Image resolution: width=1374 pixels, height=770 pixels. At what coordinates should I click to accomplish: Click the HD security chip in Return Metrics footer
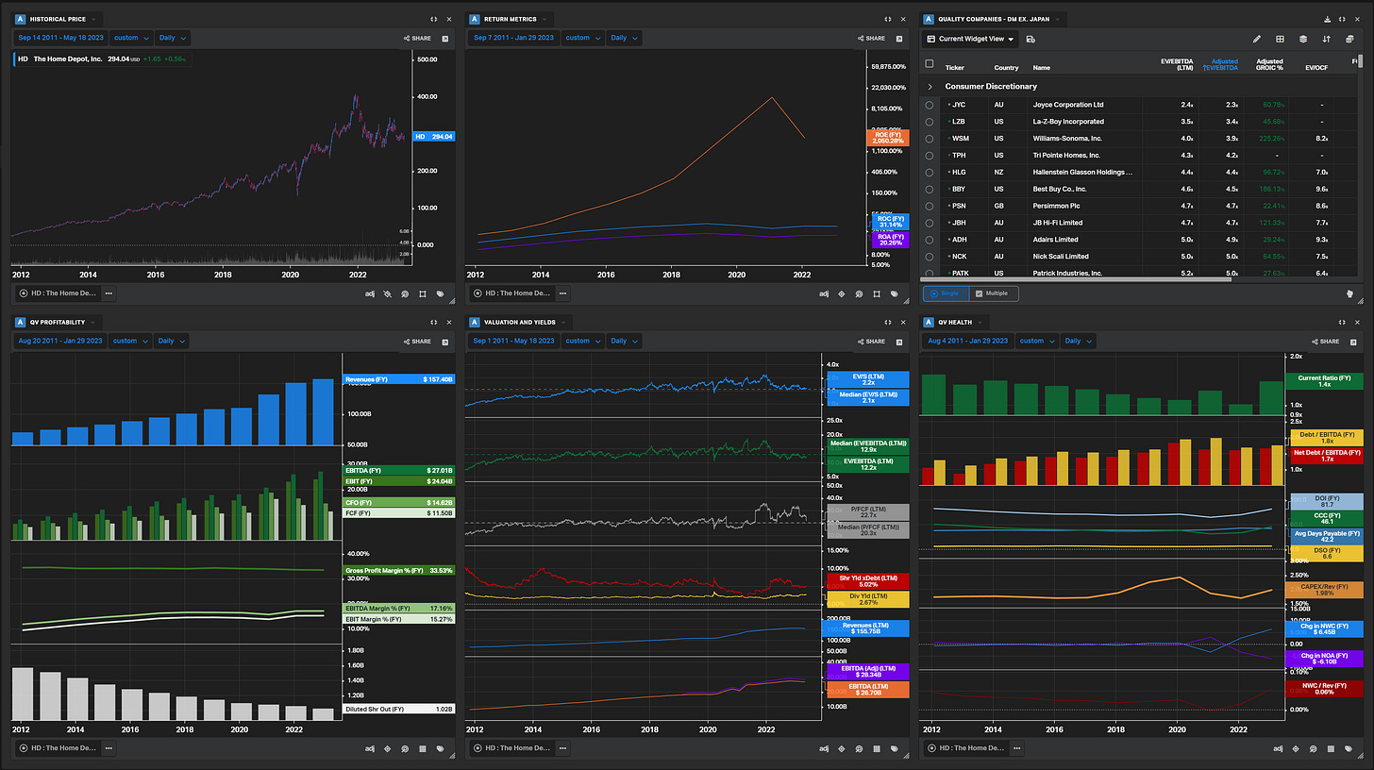(512, 293)
